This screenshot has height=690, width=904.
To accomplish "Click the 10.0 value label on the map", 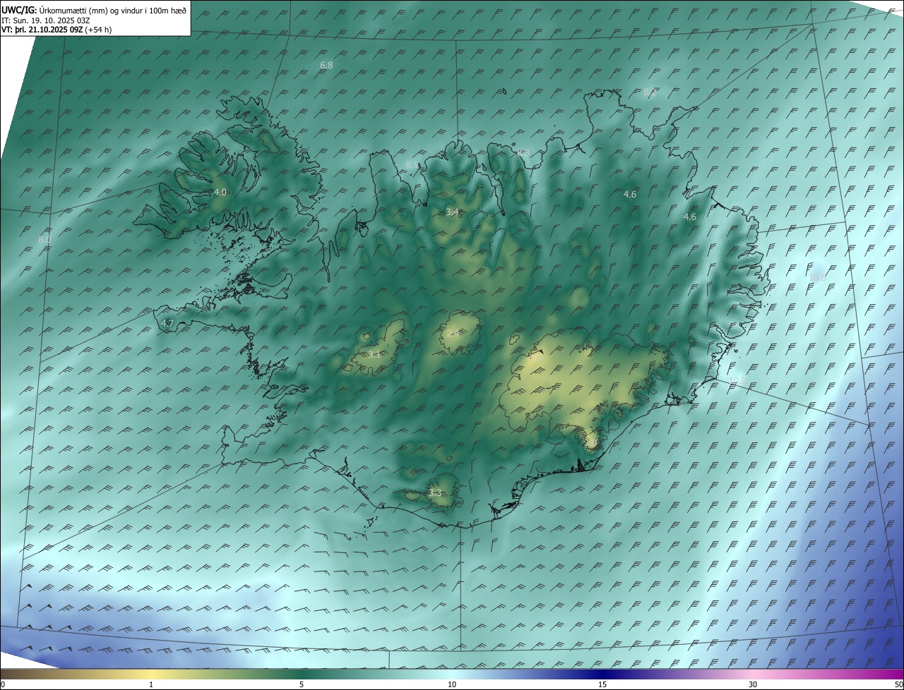I will point(737,380).
